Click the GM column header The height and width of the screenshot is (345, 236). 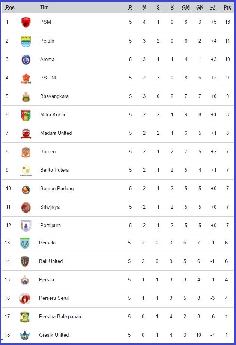pos(186,8)
